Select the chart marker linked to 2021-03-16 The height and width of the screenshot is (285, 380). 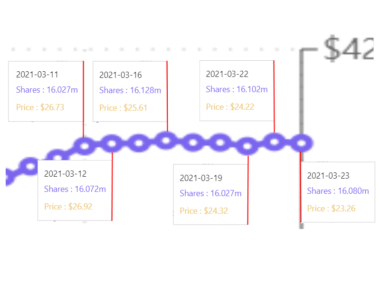point(166,140)
